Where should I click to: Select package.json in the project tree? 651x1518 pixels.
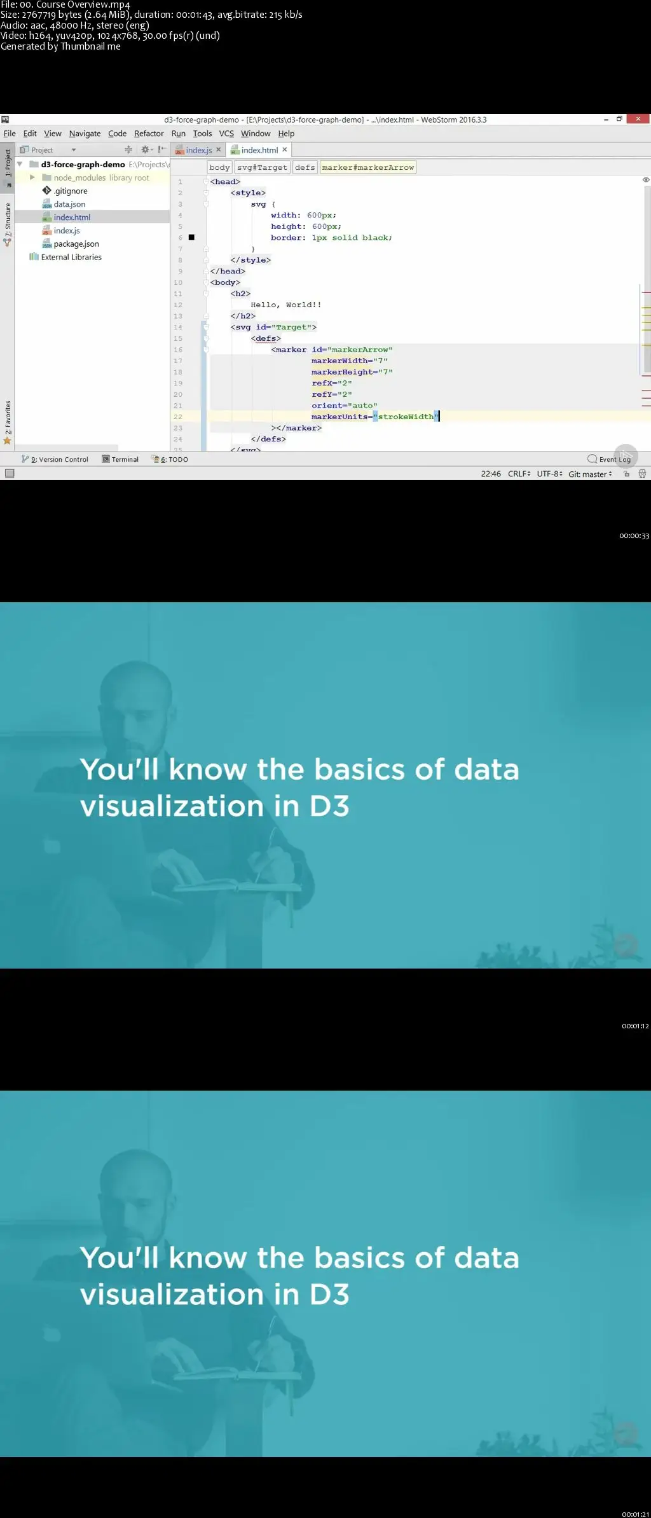76,244
